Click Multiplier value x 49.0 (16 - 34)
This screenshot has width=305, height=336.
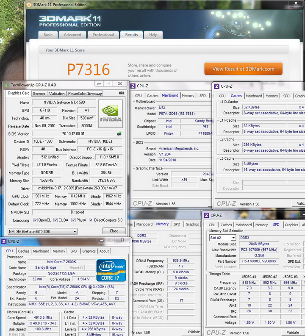click(43, 323)
